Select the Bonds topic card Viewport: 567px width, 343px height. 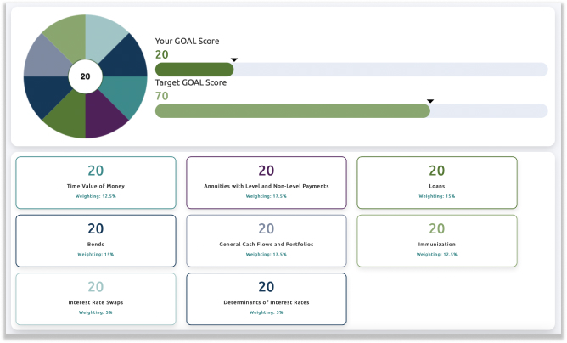96,240
